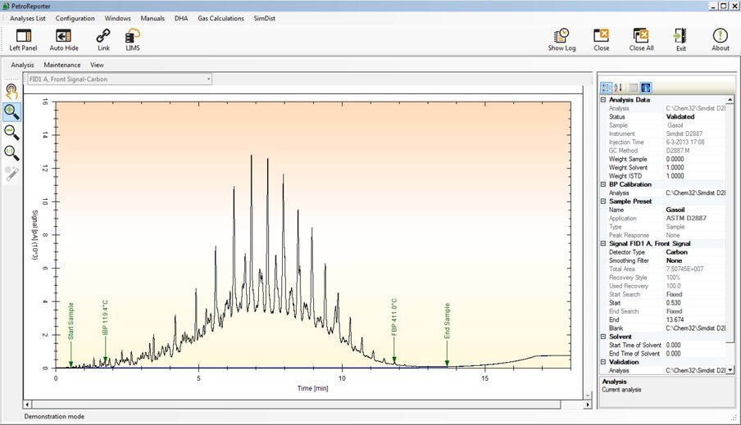Select the Weight ISTD value field
Viewport: 741px width, 425px height.
pos(695,176)
